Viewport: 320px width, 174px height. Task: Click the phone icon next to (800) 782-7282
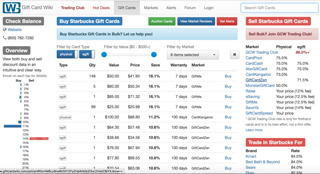[4, 38]
